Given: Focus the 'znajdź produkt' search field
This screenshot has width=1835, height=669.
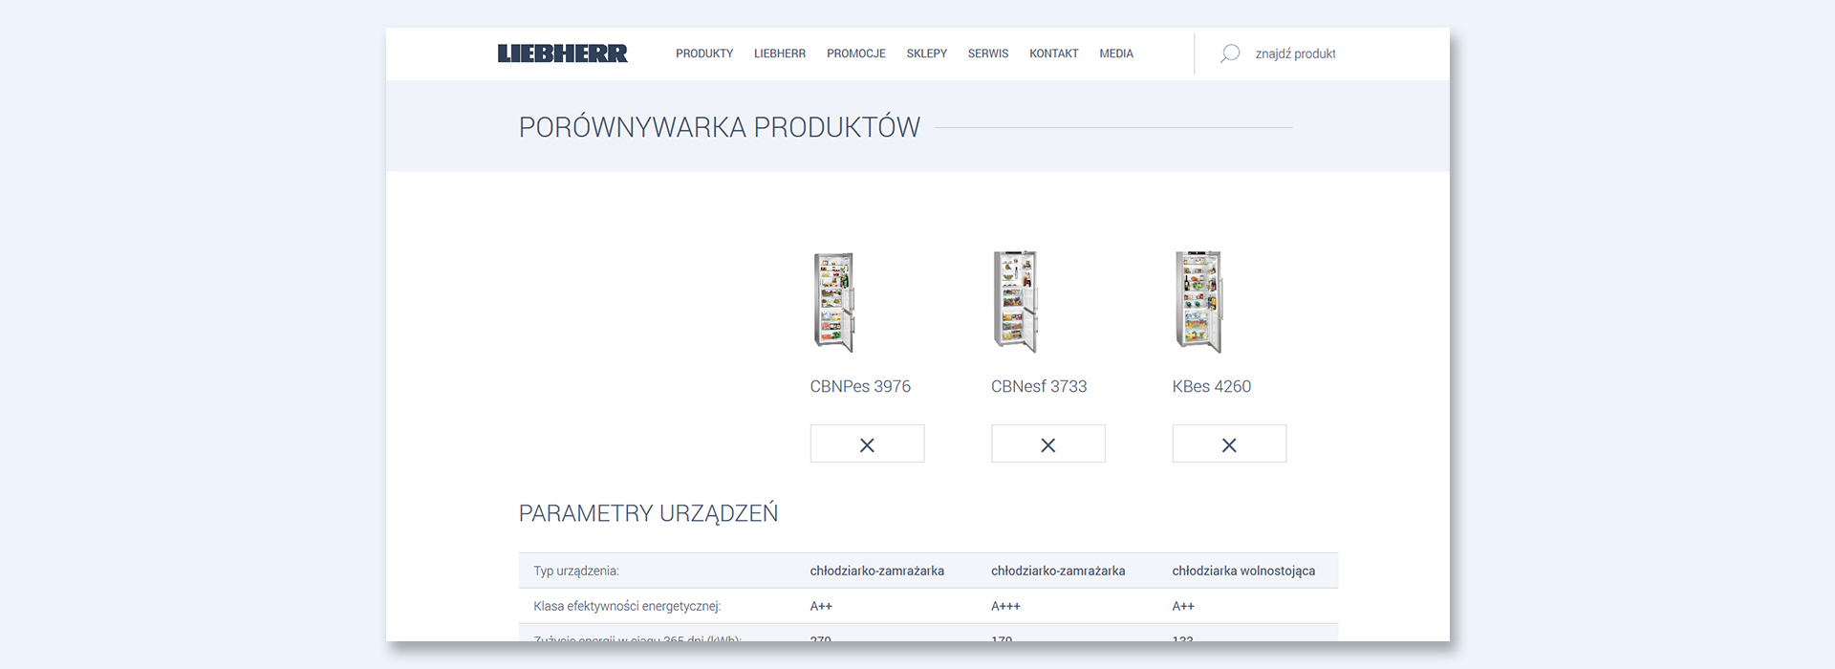Looking at the screenshot, I should click(1295, 54).
